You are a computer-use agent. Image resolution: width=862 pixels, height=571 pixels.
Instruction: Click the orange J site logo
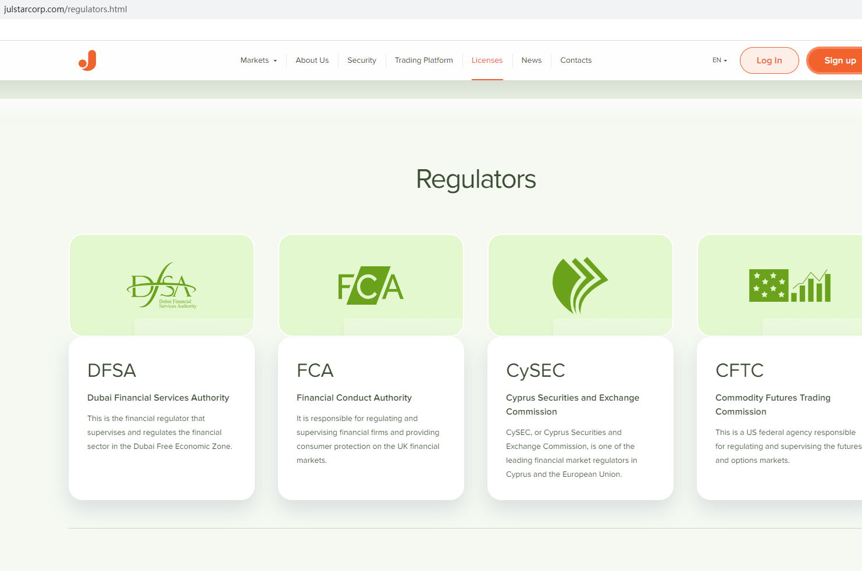click(87, 60)
